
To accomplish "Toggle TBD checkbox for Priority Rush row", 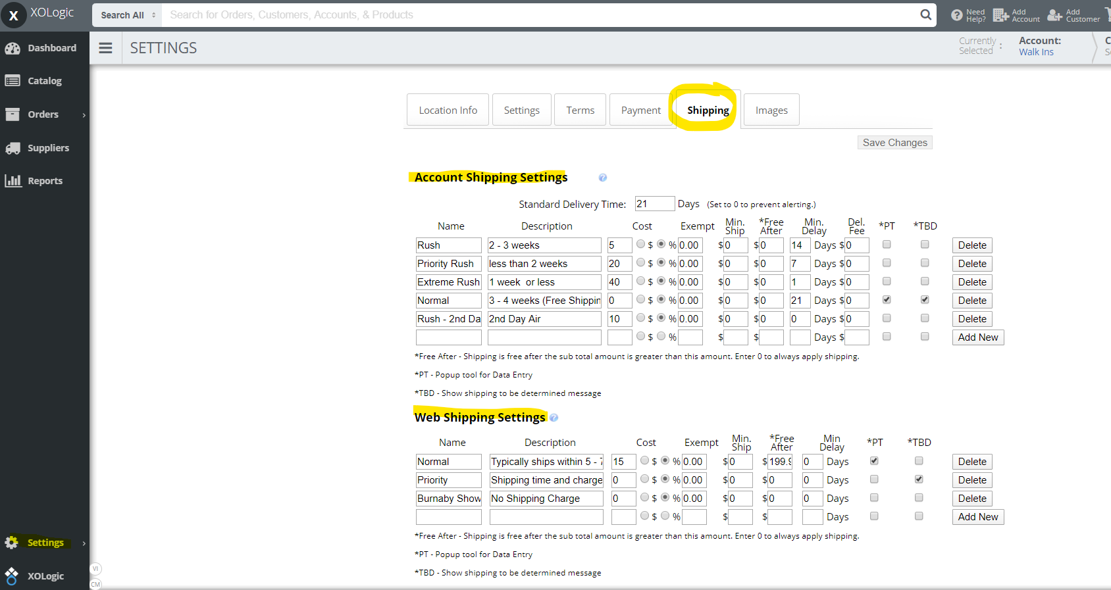I will tap(925, 262).
